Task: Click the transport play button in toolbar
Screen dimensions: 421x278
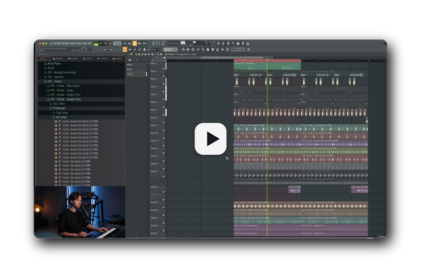Action: tap(101, 44)
